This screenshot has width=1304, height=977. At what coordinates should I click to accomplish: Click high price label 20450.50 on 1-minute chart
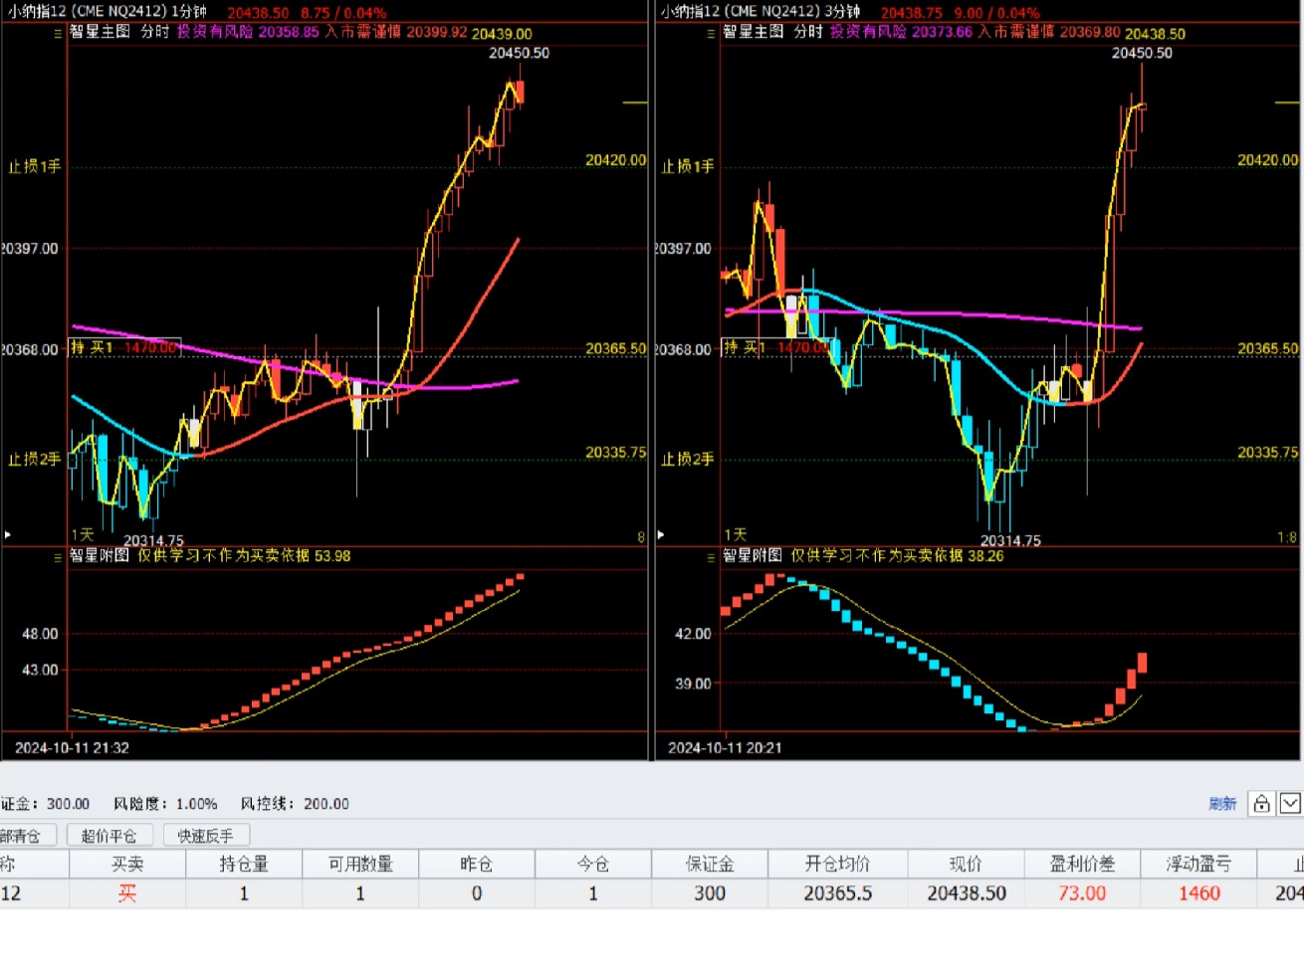point(519,53)
